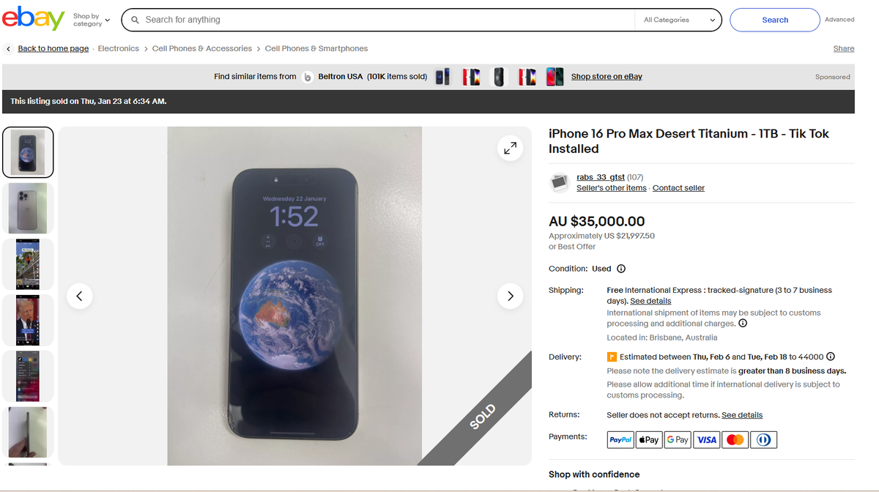Open Cell Phones & Accessories breadcrumb
This screenshot has height=492, width=879.
pyautogui.click(x=202, y=48)
